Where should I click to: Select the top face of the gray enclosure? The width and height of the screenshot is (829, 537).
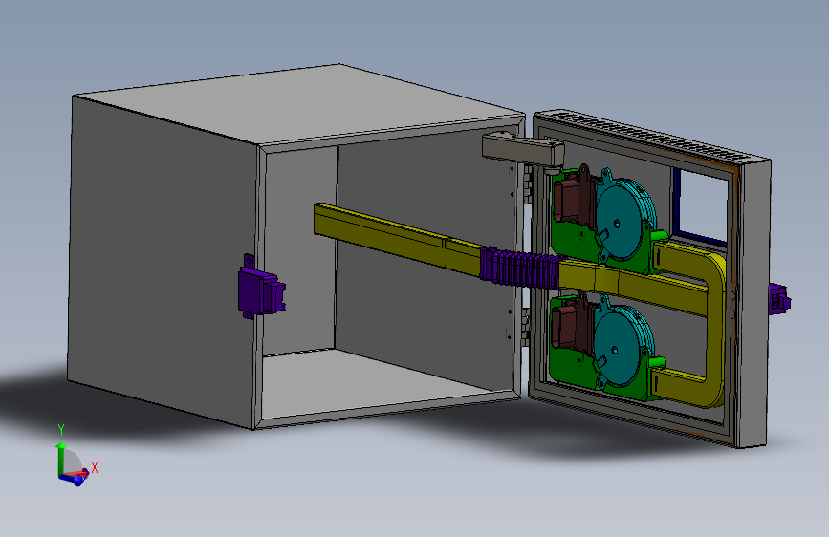[299, 104]
